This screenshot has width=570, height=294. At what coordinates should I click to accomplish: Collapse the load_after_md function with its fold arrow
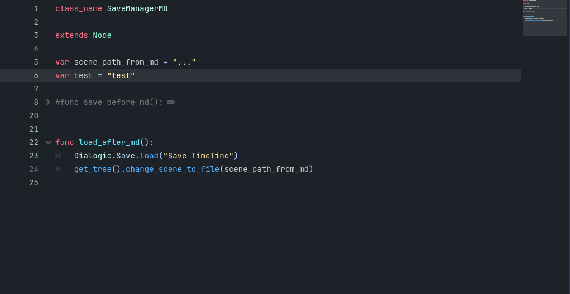coord(49,142)
